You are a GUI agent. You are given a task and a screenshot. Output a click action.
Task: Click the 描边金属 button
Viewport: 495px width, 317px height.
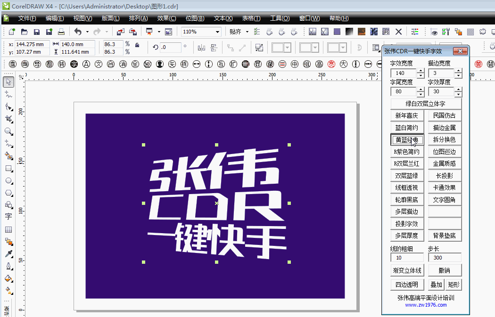pyautogui.click(x=445, y=128)
